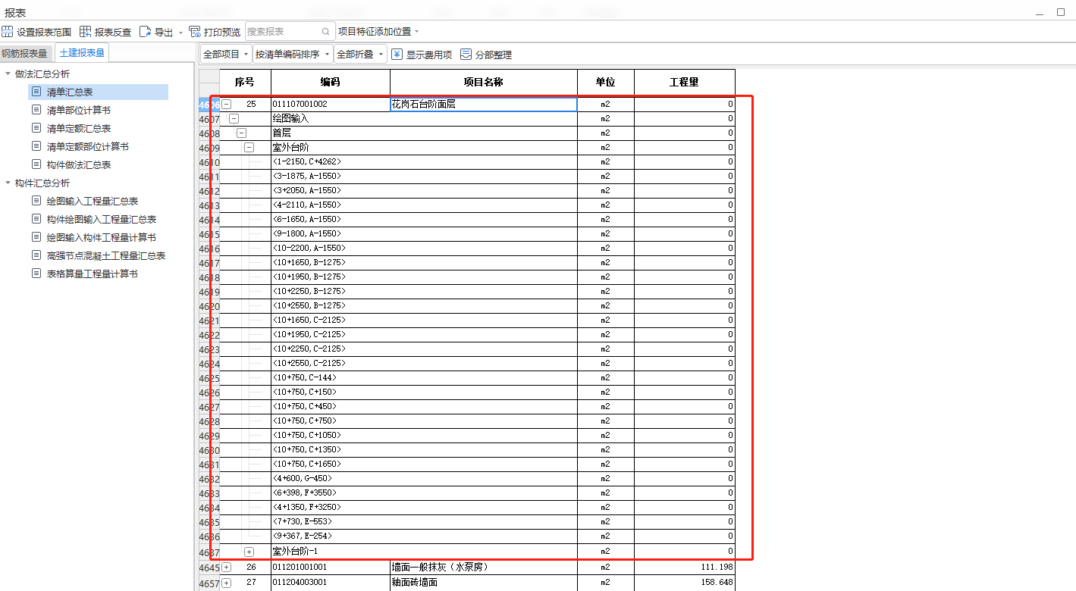Click icon beside 构件做法汇总表
Screen dimensions: 1076x591
36,164
